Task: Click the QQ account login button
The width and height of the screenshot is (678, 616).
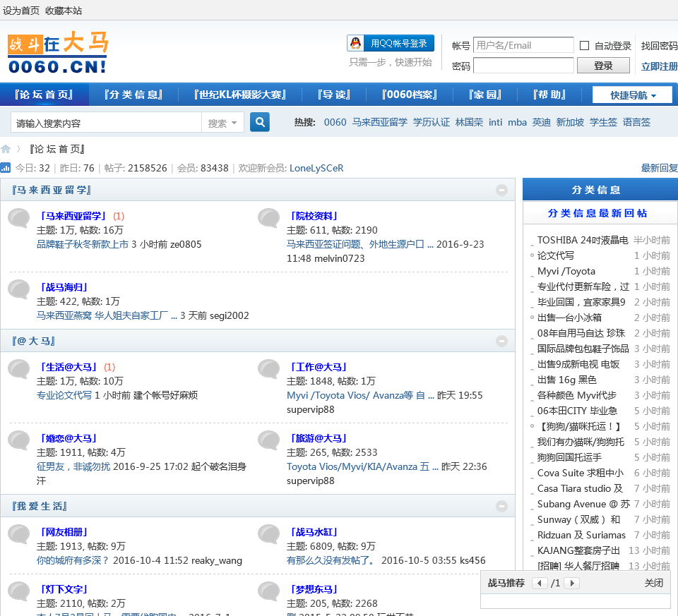Action: point(391,43)
